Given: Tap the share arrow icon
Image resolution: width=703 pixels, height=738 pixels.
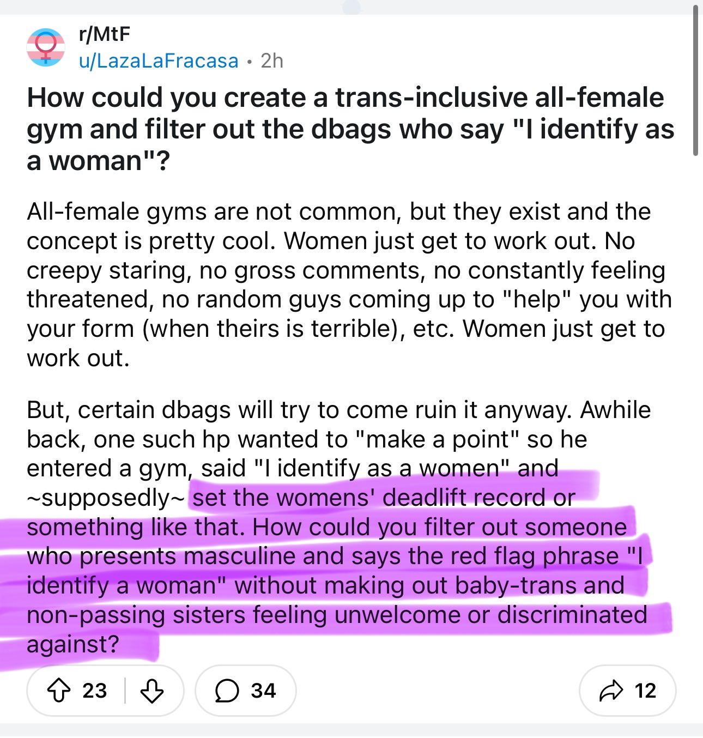Looking at the screenshot, I should (x=610, y=691).
